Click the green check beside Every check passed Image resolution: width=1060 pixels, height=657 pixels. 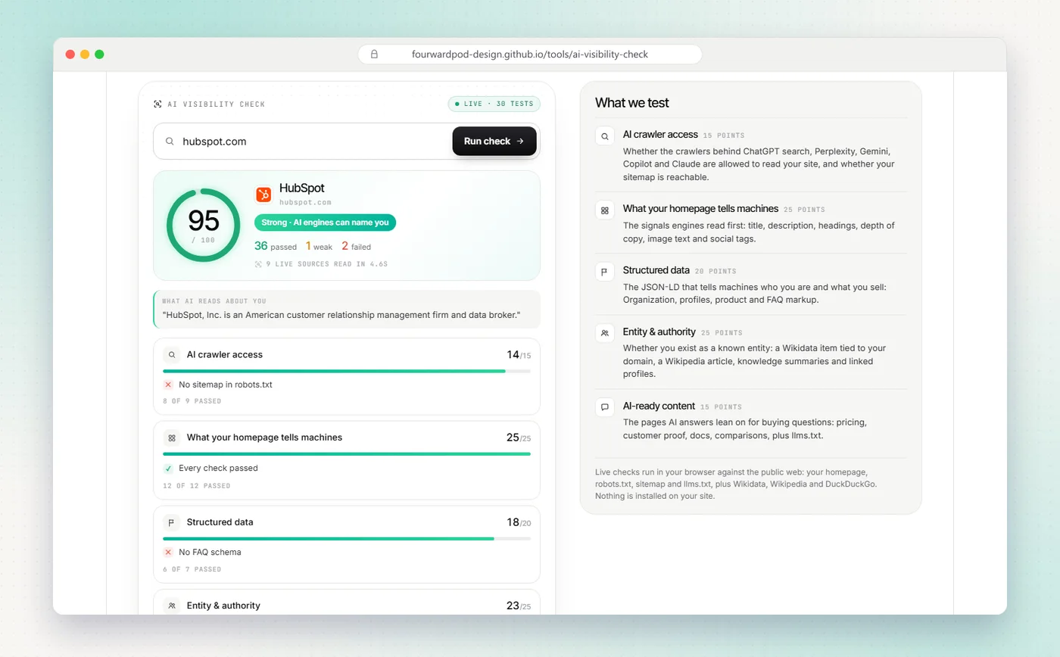pos(168,468)
